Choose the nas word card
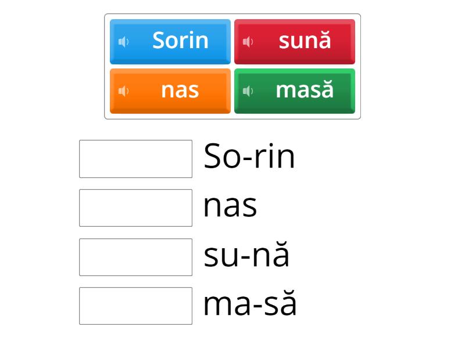Screen dimensions: 465x348 [x=170, y=90]
